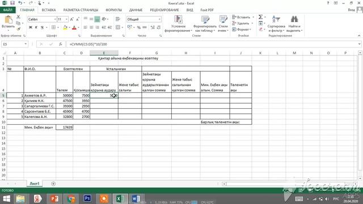Select cell with Ахметов А.Р.
The width and height of the screenshot is (363, 204).
(x=40, y=95)
